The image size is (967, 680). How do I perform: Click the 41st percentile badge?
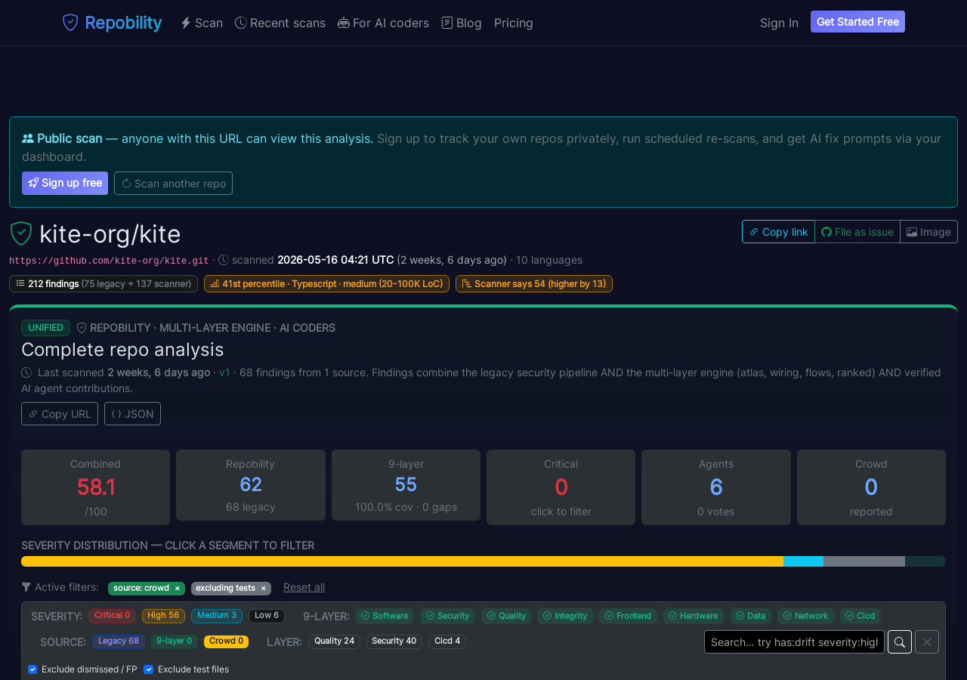pyautogui.click(x=326, y=283)
